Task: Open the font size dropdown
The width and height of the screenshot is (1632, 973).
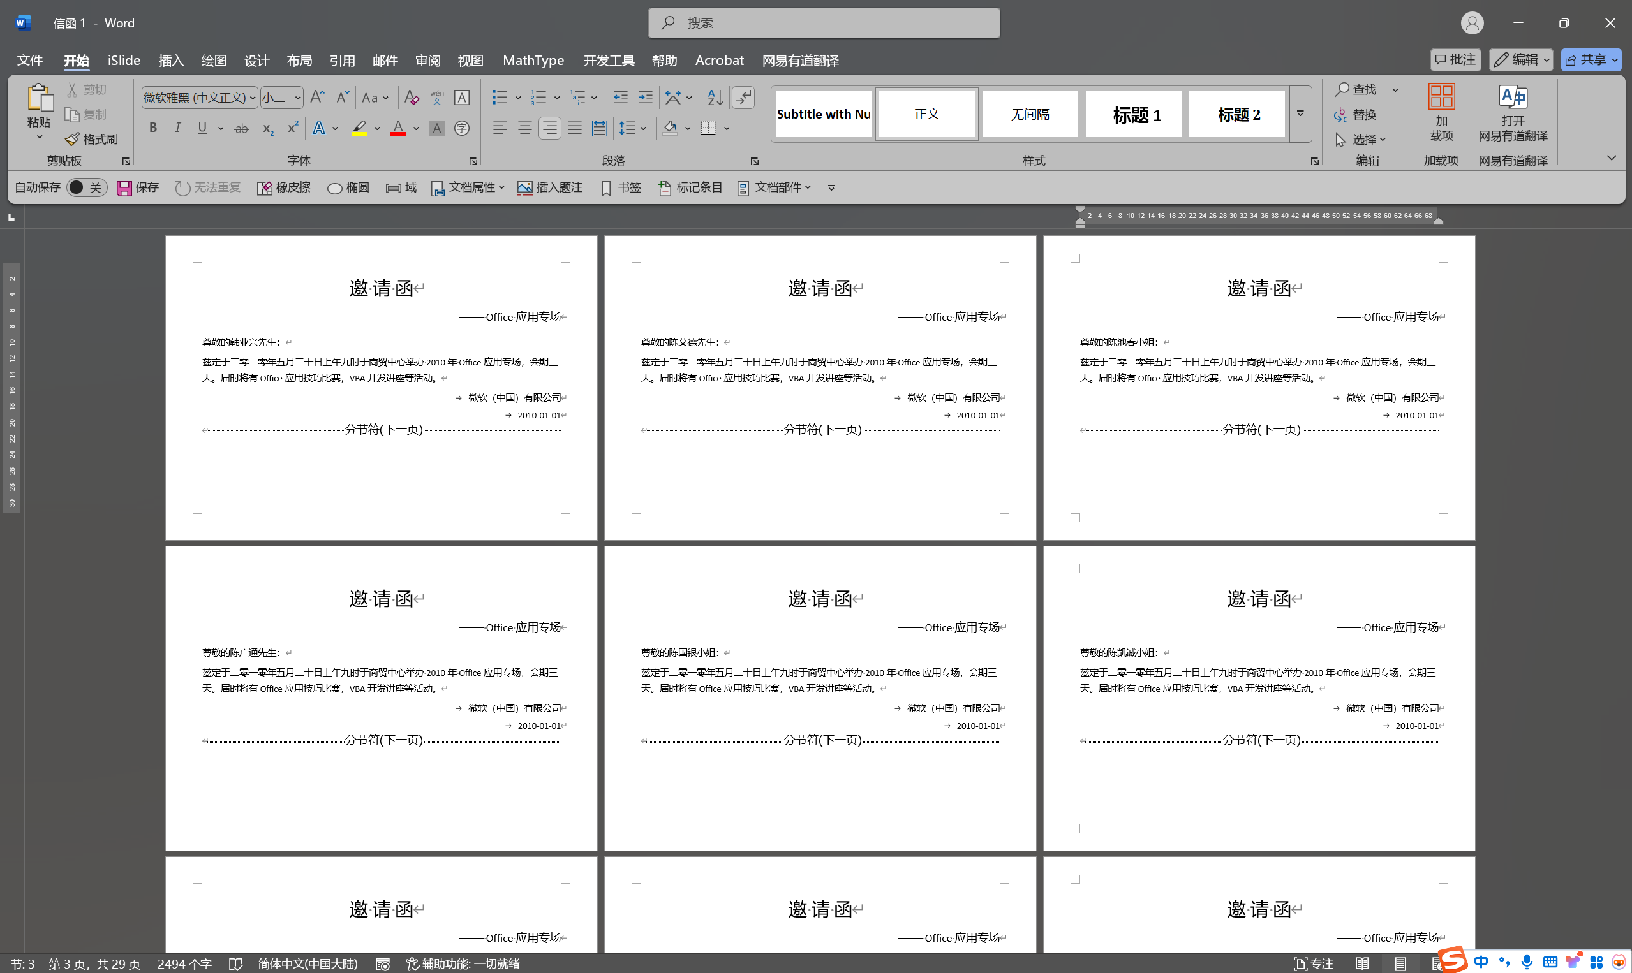Action: click(298, 98)
